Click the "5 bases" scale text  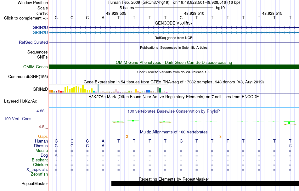pos(127,8)
